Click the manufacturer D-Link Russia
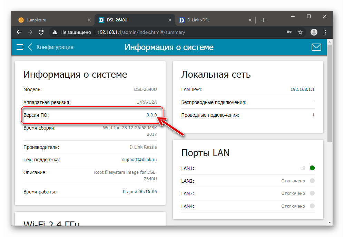This screenshot has width=344, height=237. pos(143,147)
